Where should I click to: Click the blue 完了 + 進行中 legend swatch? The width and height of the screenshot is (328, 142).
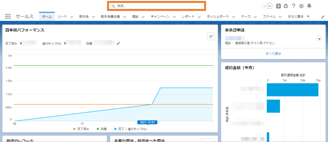[x=115, y=129]
